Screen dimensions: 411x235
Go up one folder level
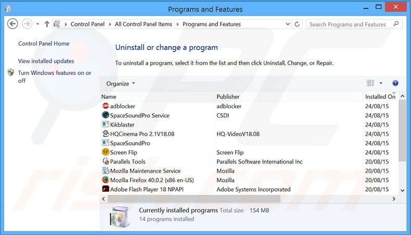47,24
